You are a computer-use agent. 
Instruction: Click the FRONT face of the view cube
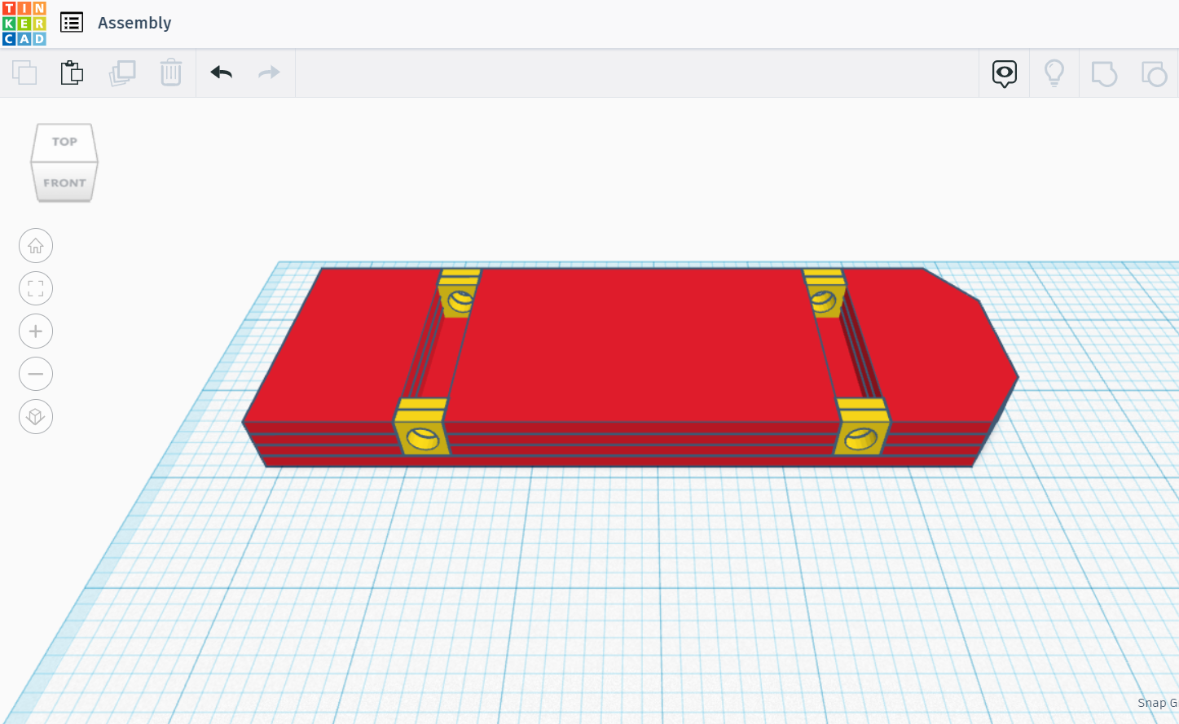[x=64, y=182]
